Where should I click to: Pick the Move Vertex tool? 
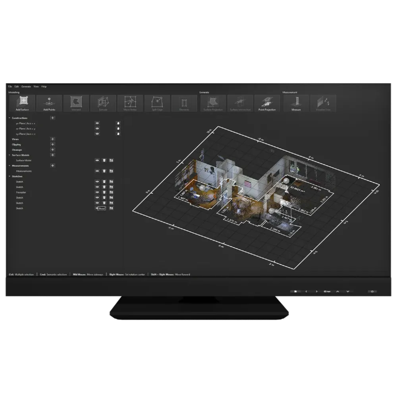(130, 103)
